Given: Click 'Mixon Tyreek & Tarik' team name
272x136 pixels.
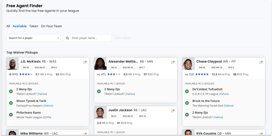Looking at the screenshot, I should (x=31, y=101).
